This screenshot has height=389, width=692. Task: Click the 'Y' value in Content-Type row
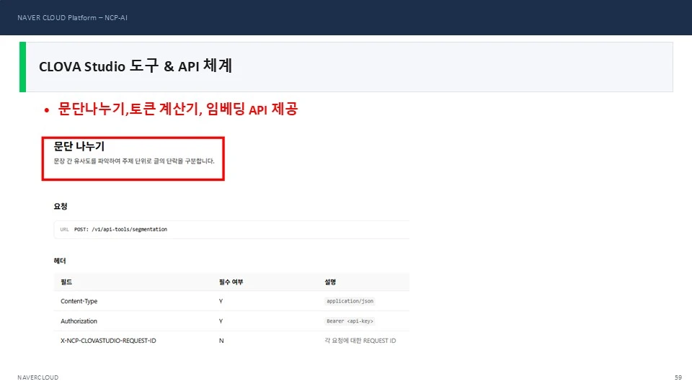(x=221, y=301)
